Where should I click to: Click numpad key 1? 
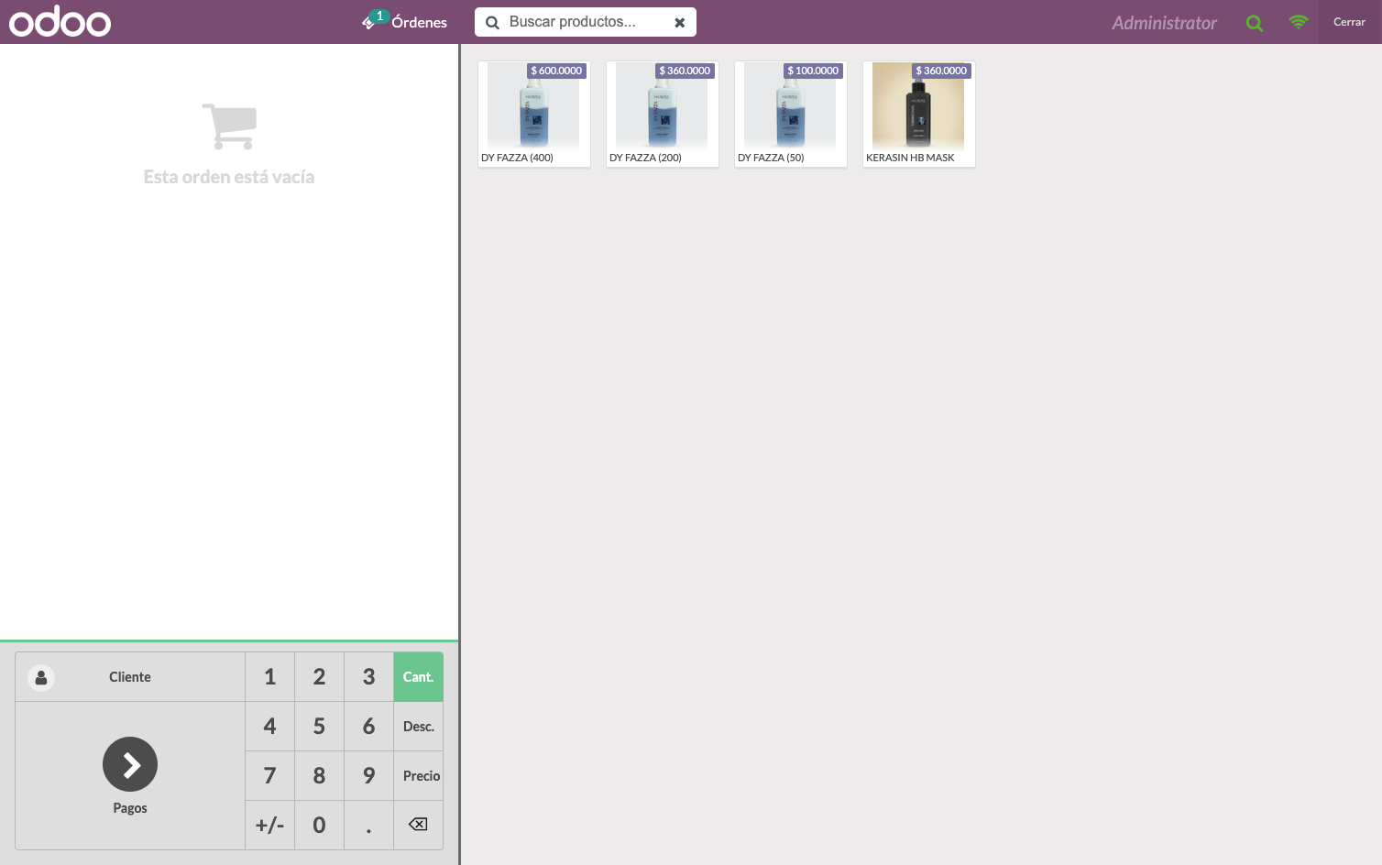[270, 677]
